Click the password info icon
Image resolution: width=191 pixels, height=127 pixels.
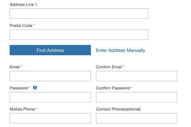click(x=35, y=88)
